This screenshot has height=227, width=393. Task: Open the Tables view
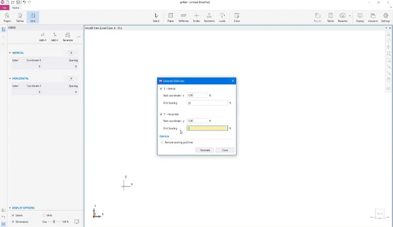[x=330, y=17]
